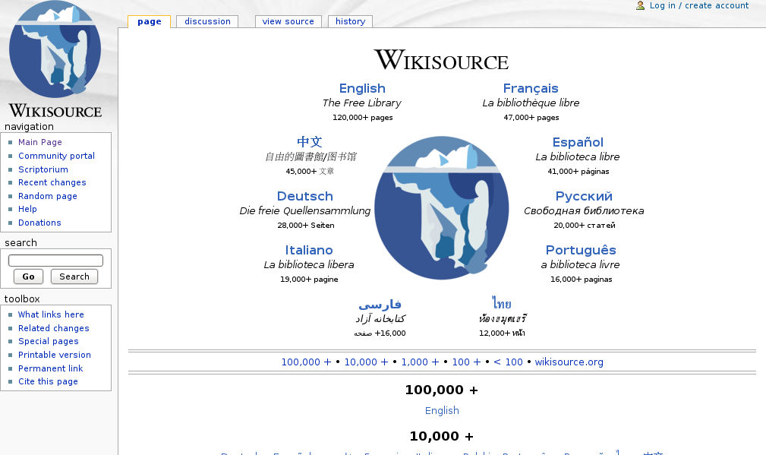The image size is (766, 455).
Task: Click the '28,000+ Seiten' count text
Action: pyautogui.click(x=306, y=226)
